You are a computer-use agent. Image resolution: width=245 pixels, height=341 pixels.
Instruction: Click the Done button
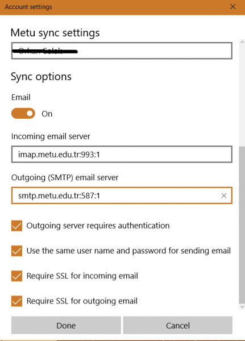pos(66,325)
